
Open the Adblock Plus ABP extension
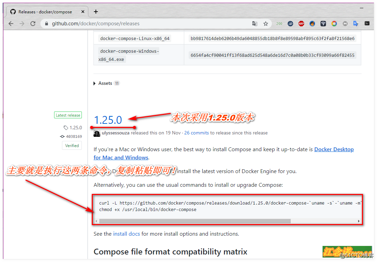301,24
